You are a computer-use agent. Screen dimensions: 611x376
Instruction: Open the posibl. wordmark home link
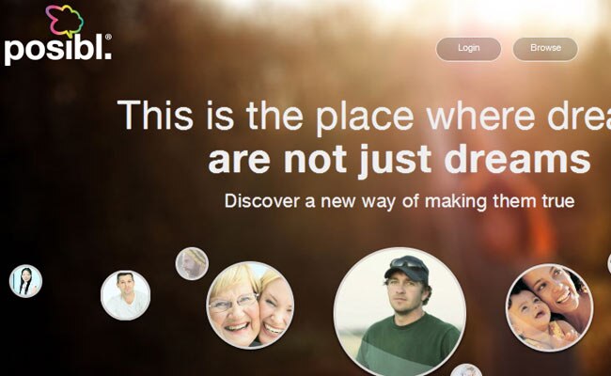(x=58, y=50)
